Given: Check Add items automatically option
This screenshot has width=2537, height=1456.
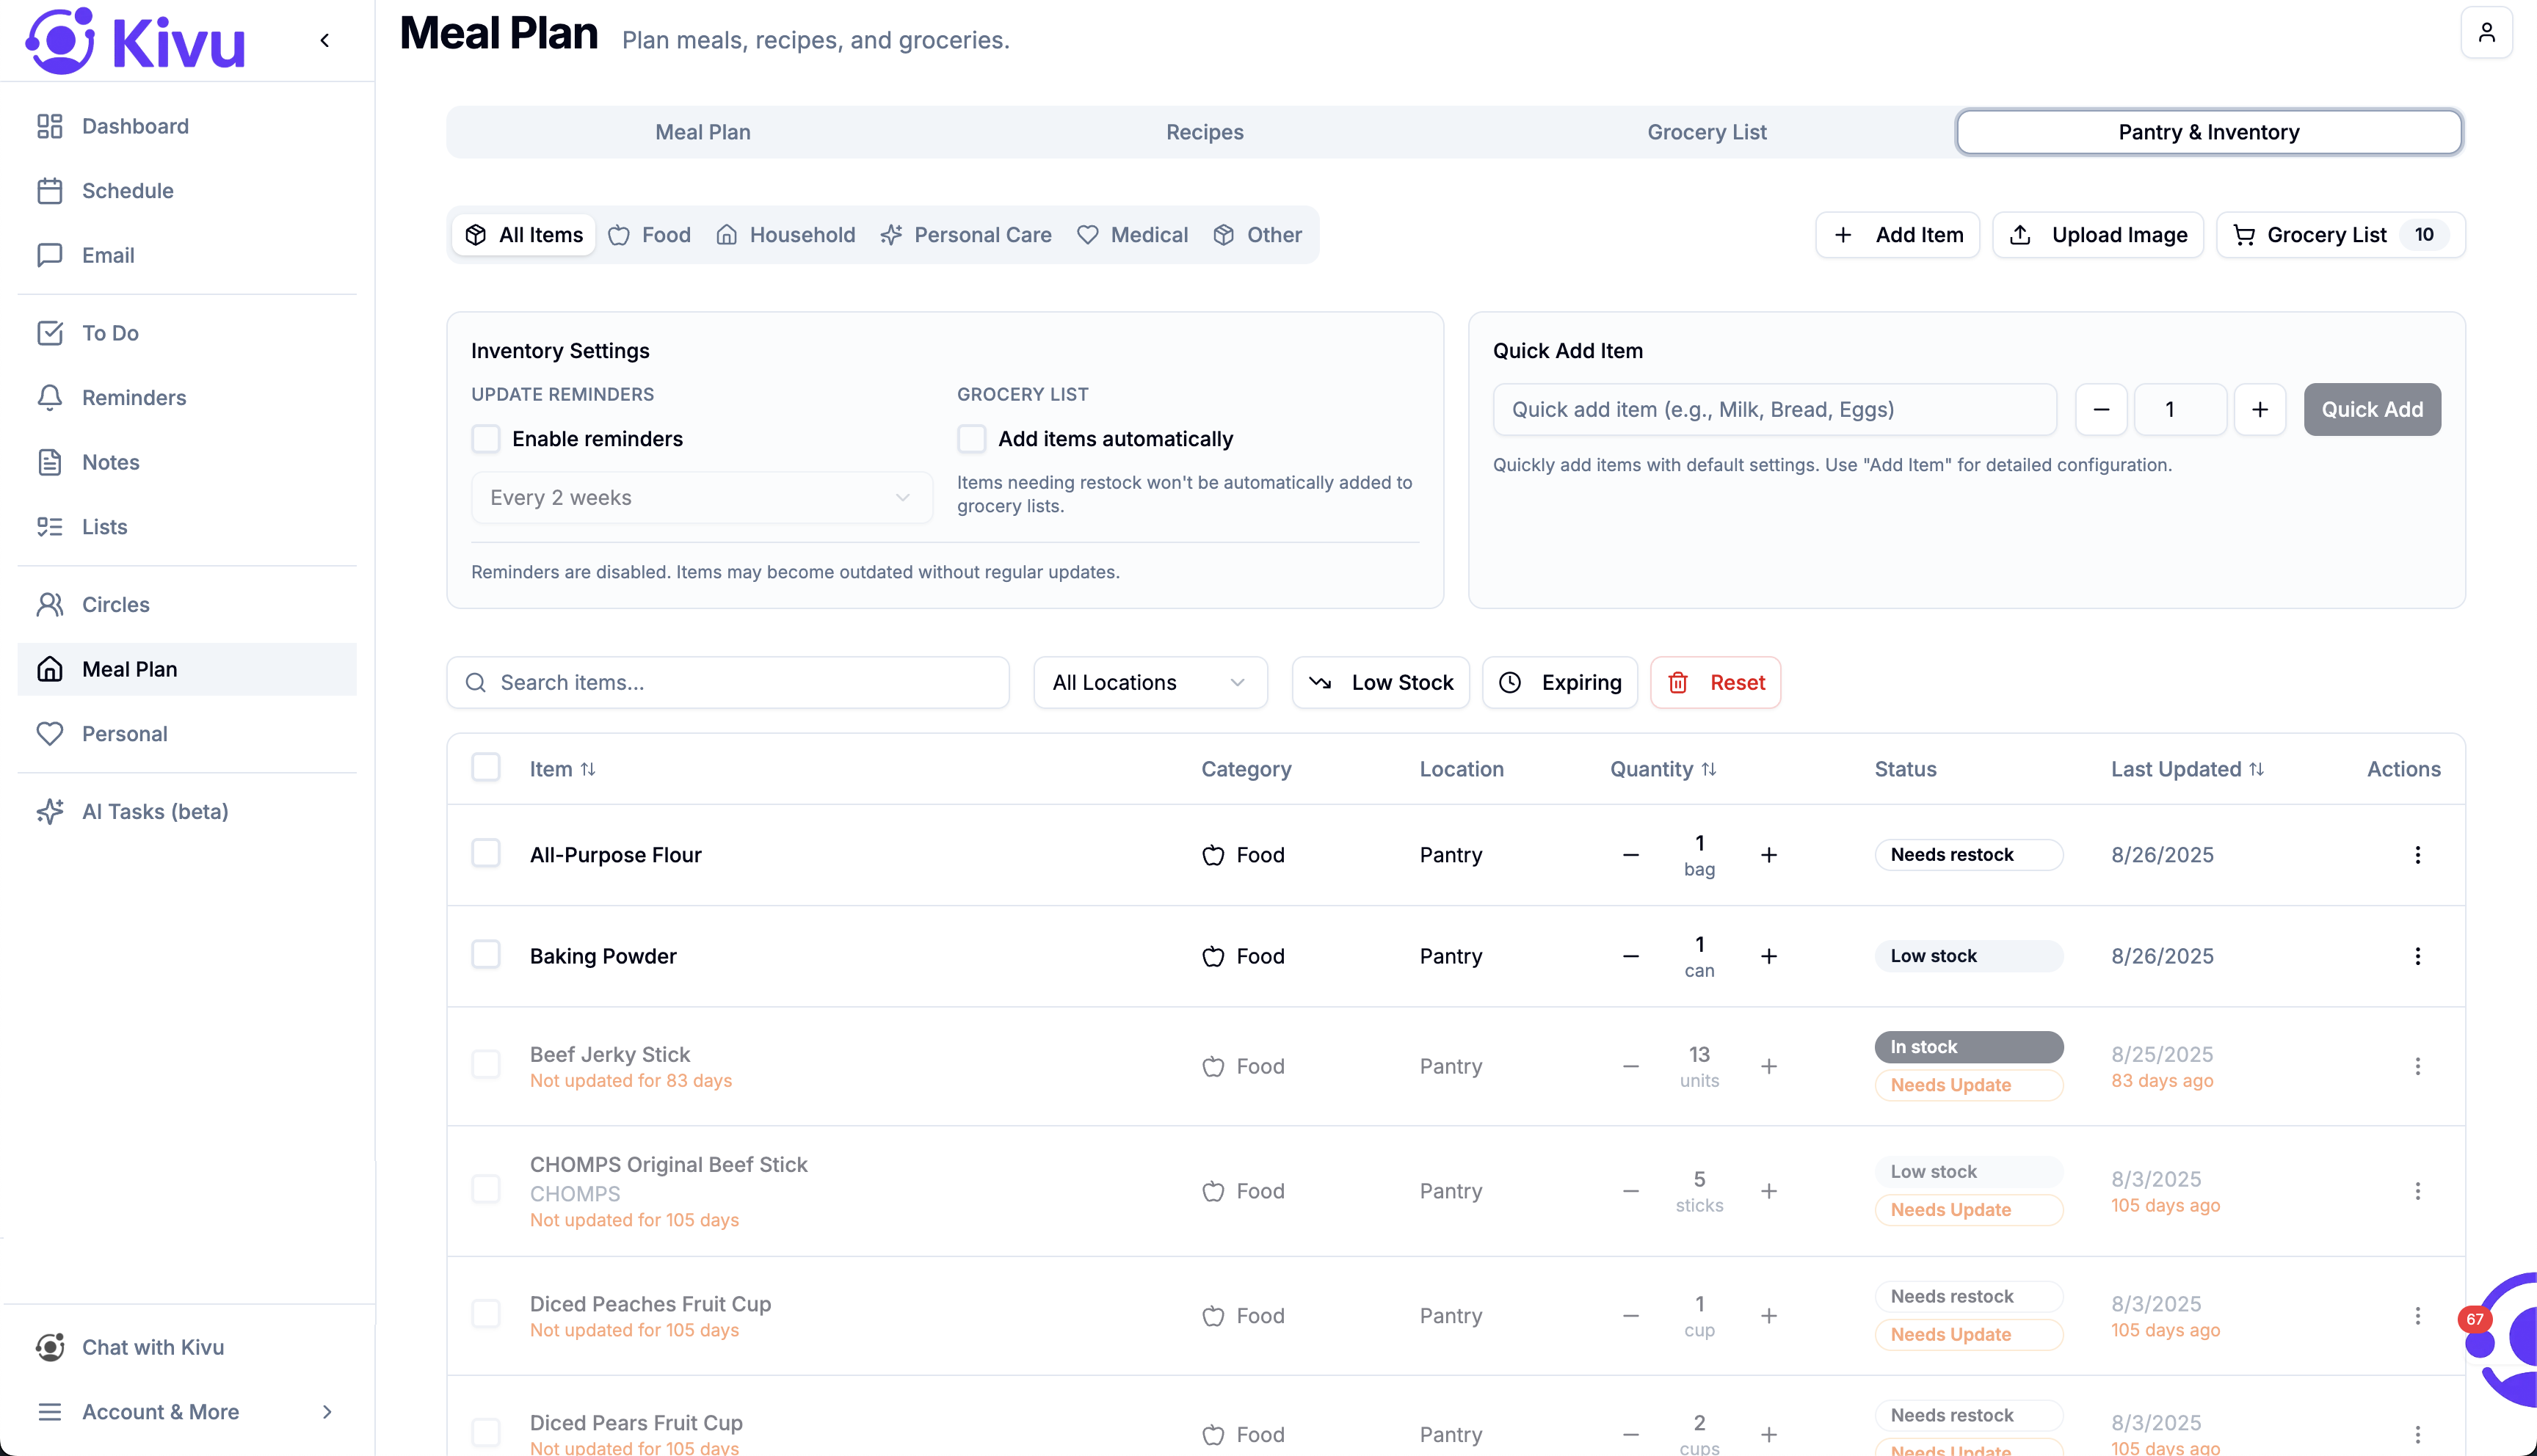Looking at the screenshot, I should click(971, 438).
